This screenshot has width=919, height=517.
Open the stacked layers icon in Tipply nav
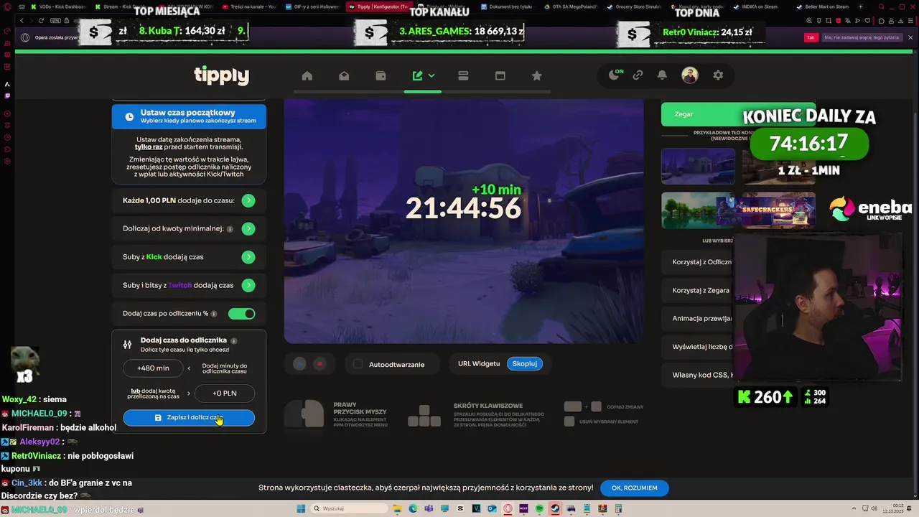tap(463, 75)
